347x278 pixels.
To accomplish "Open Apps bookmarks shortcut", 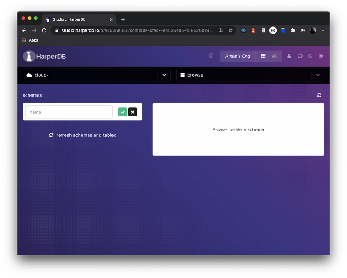I will coord(30,40).
